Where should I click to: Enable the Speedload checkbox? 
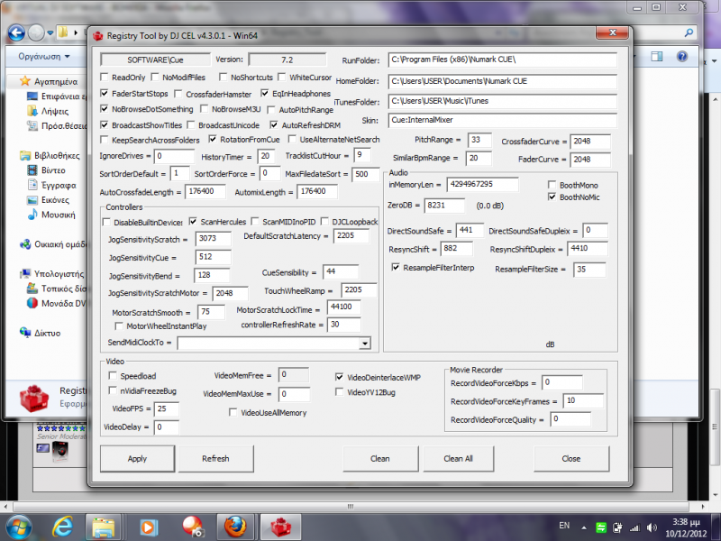click(x=113, y=375)
